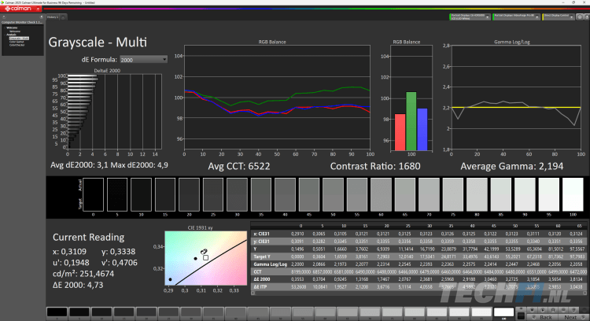Click the 'Contrast Ratio: 1680' readout
The height and width of the screenshot is (321, 590).
(x=375, y=166)
